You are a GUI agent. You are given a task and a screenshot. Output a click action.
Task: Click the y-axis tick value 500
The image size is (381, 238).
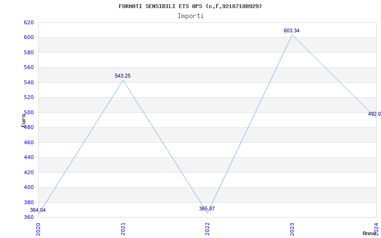click(29, 112)
